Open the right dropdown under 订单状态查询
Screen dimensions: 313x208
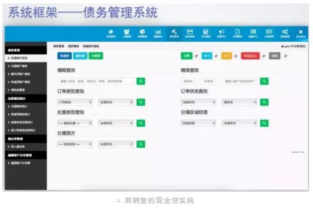240,102
